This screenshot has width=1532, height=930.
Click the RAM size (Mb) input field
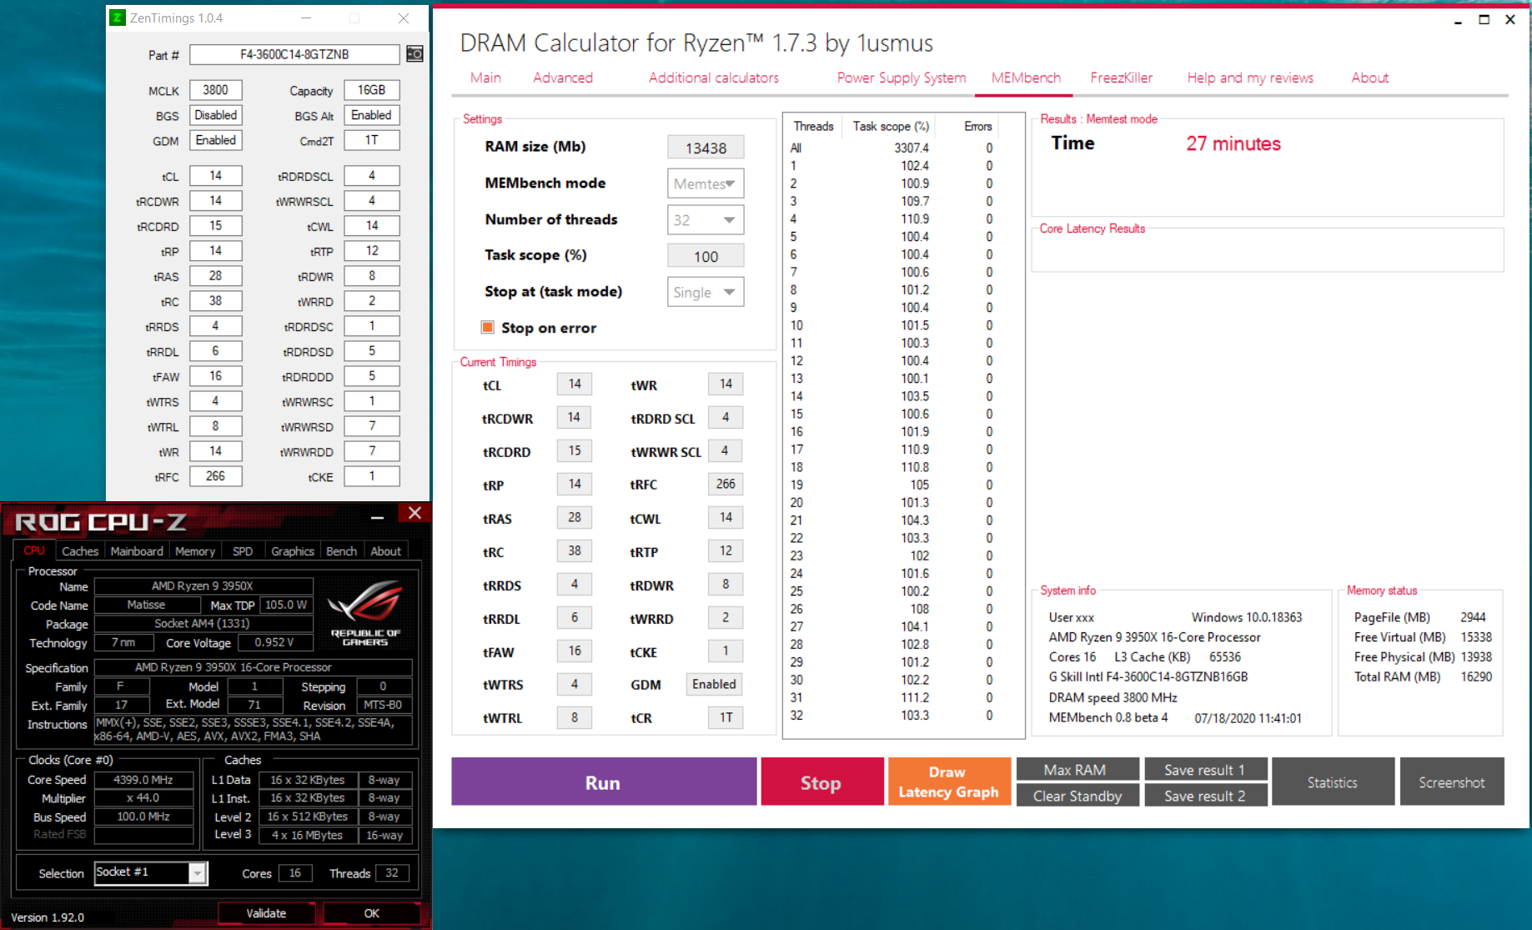tap(706, 148)
